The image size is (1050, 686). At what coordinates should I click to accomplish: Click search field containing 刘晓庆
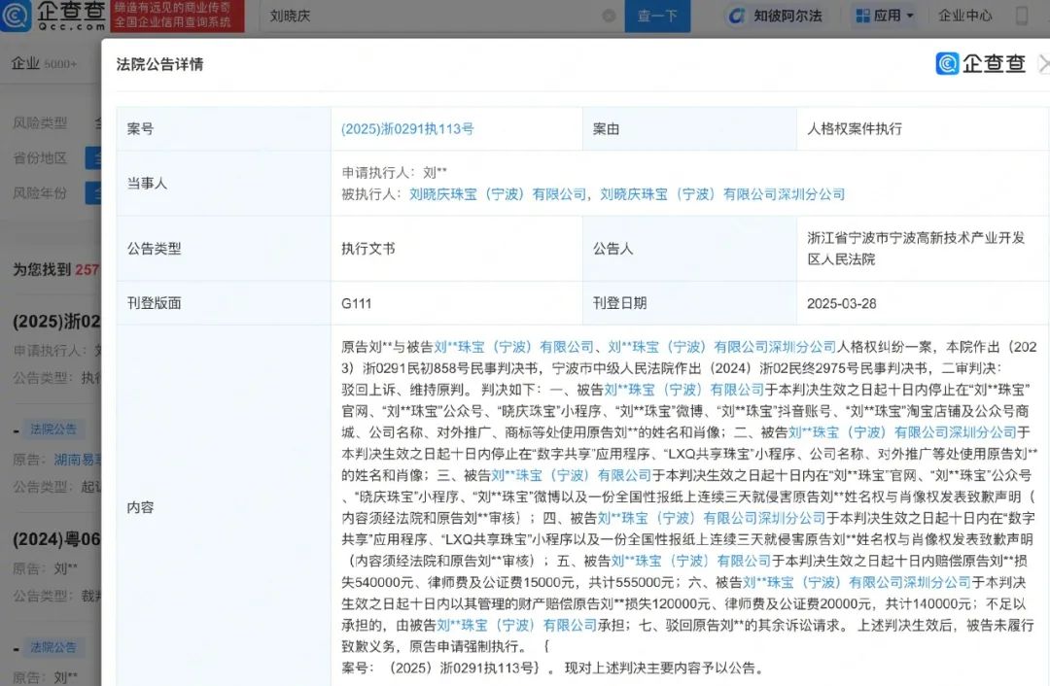[x=428, y=17]
